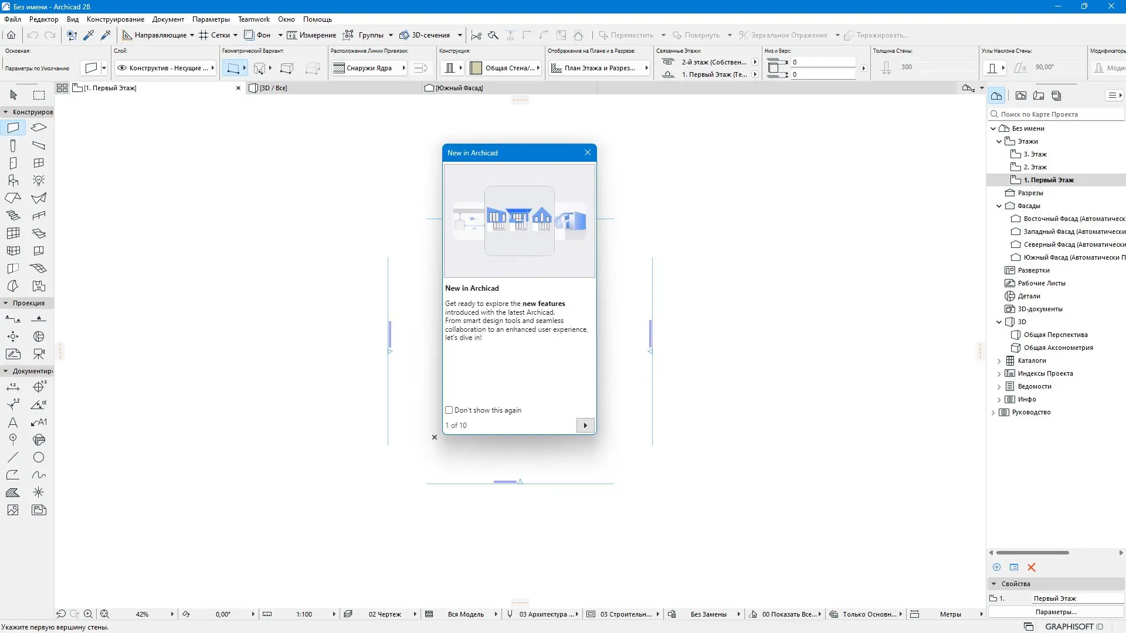Select the Section tool
The image size is (1126, 633).
(13, 319)
